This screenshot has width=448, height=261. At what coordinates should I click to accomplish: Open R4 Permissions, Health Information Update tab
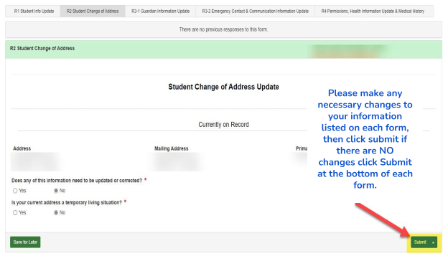point(373,11)
